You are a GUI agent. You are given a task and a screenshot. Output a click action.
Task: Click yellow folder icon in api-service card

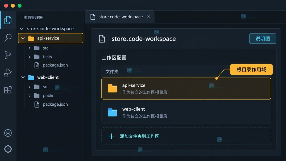click(112, 88)
